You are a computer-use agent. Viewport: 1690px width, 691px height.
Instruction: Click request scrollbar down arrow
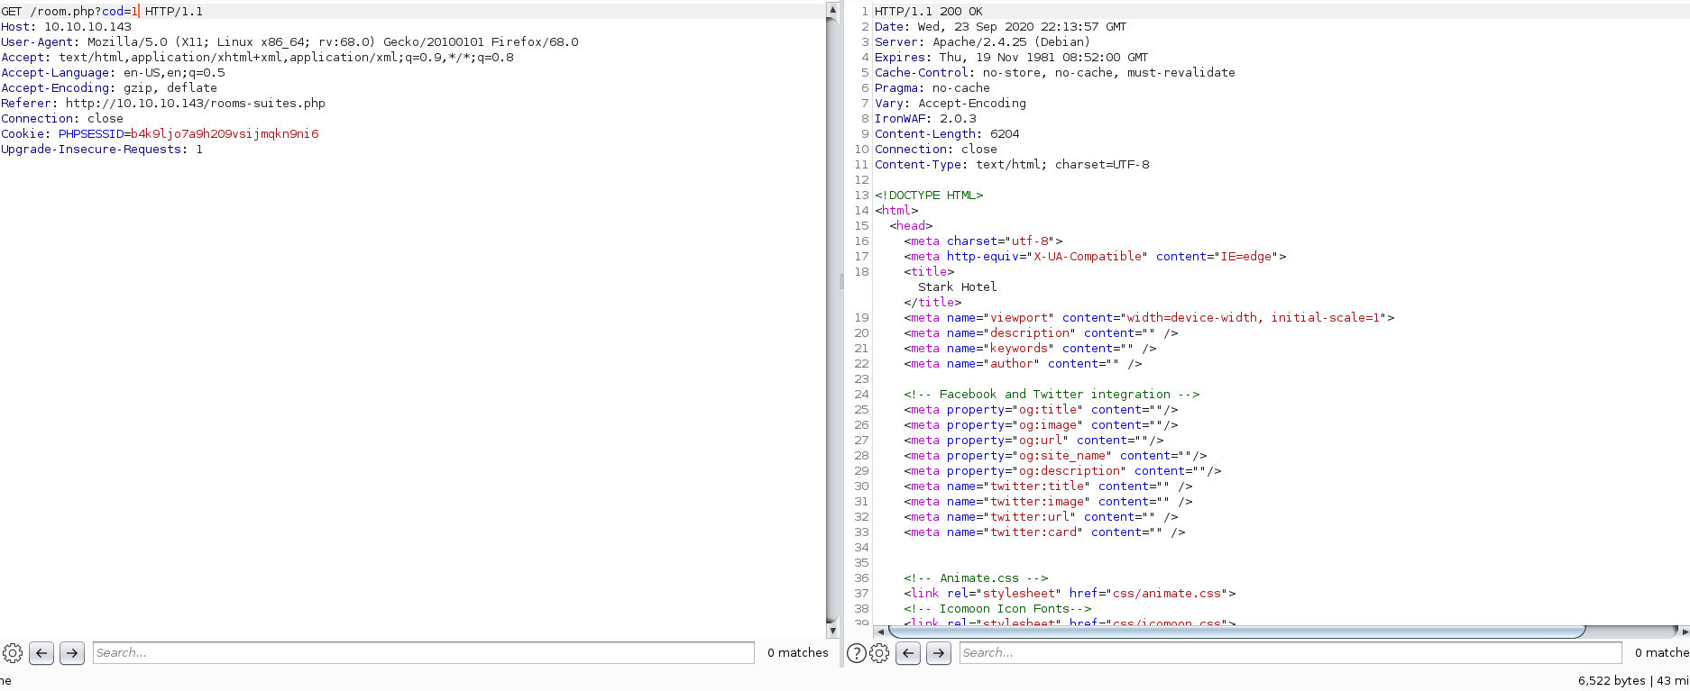[x=832, y=631]
